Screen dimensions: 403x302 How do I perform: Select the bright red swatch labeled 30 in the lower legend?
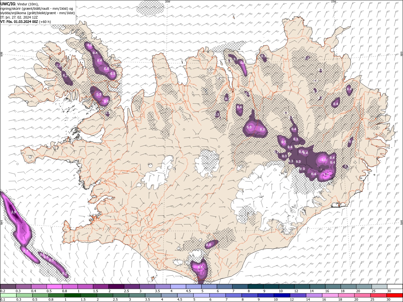[394, 295]
